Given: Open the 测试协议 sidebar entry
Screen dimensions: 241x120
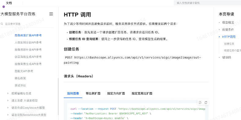Looking at the screenshot, I should 20,85.
